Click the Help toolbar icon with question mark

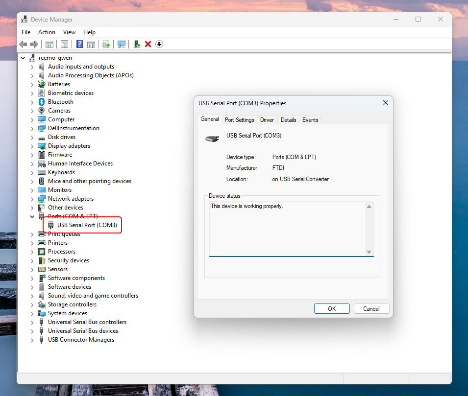coord(79,45)
